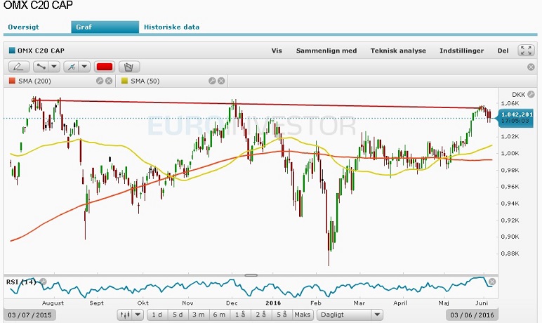Remove the SMA (50) indicator

[221, 81]
